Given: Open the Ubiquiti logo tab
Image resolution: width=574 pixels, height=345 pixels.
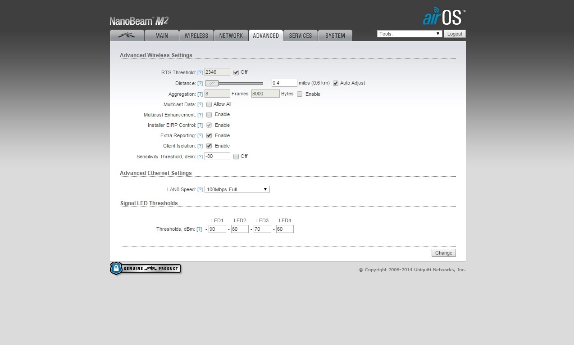Looking at the screenshot, I should click(127, 36).
